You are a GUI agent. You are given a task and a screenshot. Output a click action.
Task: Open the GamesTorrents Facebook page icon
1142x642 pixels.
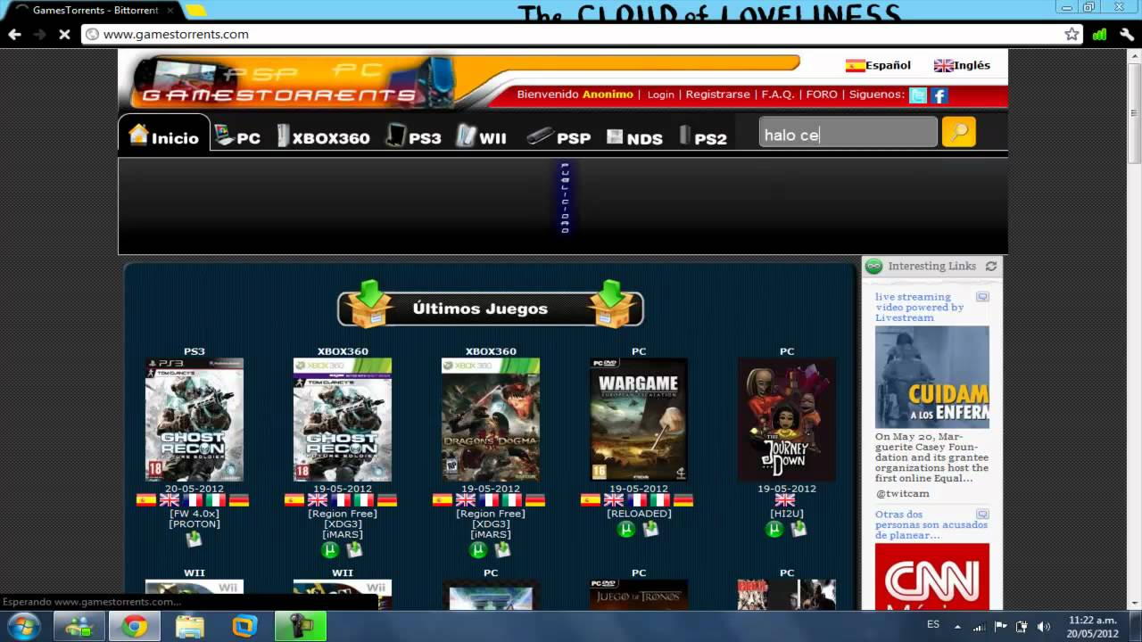[x=939, y=95]
